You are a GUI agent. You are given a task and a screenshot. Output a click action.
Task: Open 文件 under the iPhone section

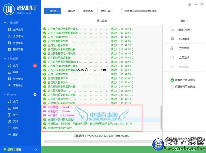[x=13, y=121]
